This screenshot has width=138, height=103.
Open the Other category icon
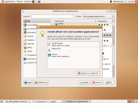click(25, 51)
